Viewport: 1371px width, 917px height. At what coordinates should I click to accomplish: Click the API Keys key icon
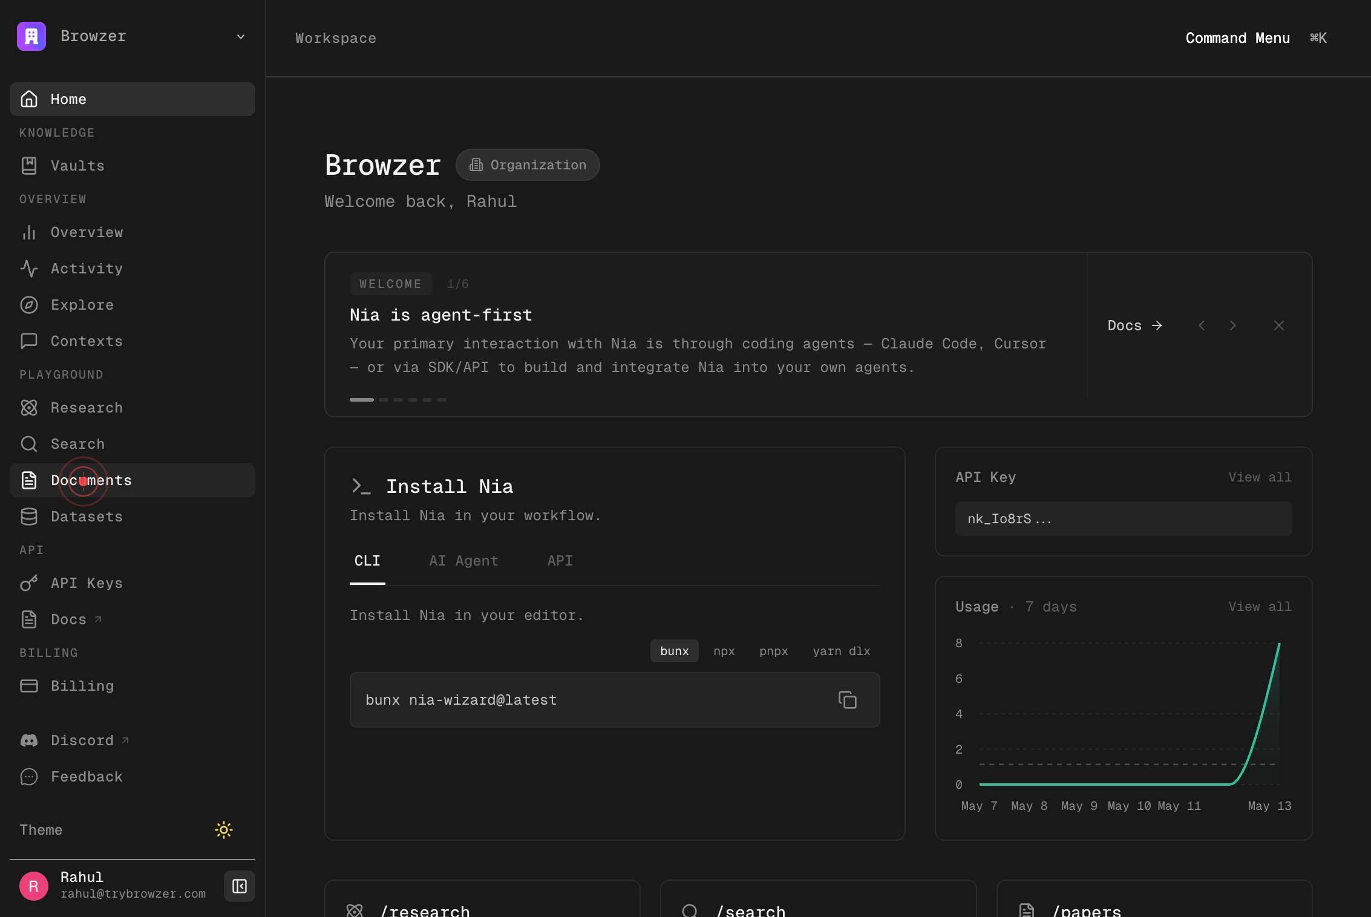tap(29, 583)
